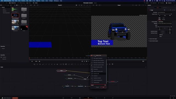The image size is (176, 99).
Task: Select the Channel Booleans tool icon
Action: [64, 64]
